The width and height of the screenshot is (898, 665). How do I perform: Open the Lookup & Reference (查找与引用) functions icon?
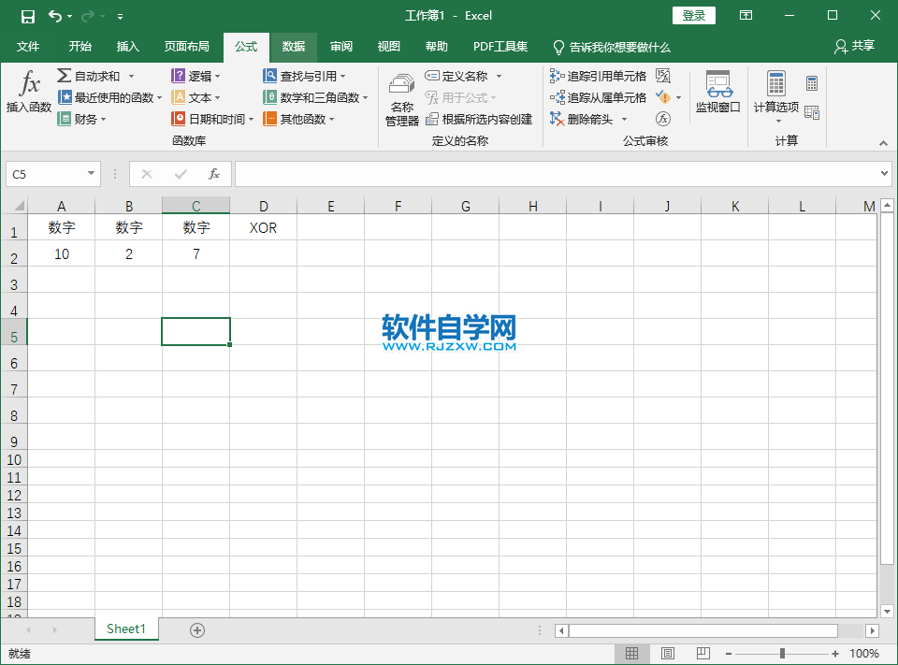(x=269, y=76)
